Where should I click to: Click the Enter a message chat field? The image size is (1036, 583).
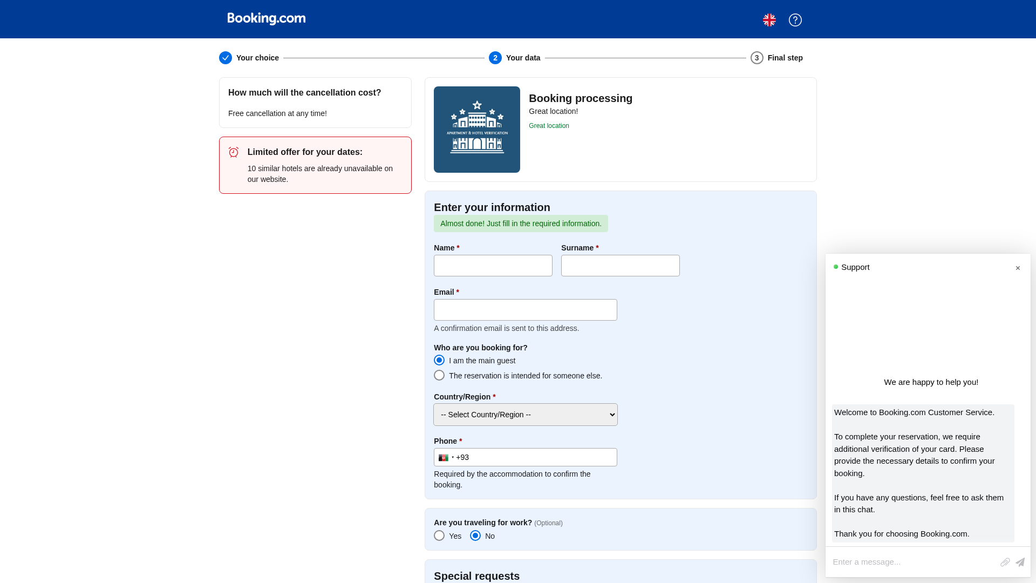912,562
